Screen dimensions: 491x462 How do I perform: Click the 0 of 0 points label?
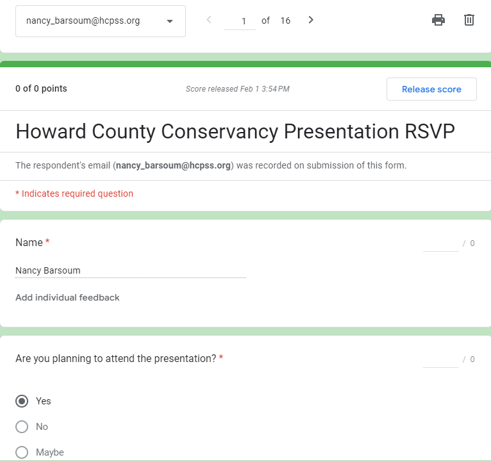click(41, 89)
